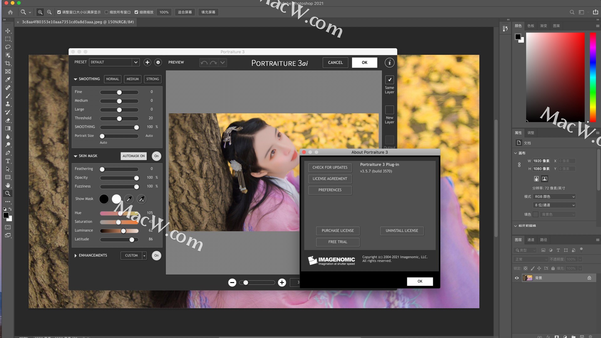The image size is (601, 338).
Task: Toggle the AUTOMASK ON button
Action: [134, 156]
